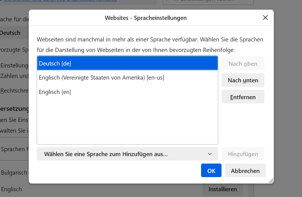The height and width of the screenshot is (197, 302).
Task: Cancel with the Abbrechen button
Action: point(245,170)
